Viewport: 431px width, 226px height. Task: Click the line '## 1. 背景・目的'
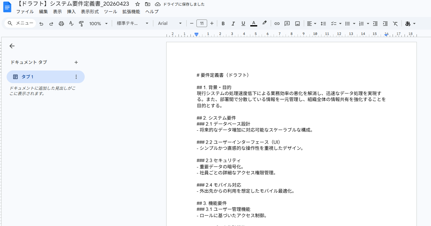pos(214,87)
